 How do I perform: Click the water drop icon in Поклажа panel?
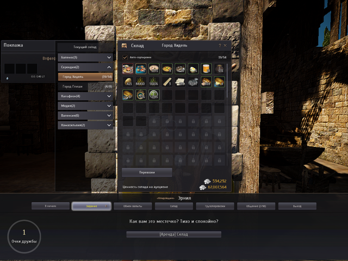point(8,78)
